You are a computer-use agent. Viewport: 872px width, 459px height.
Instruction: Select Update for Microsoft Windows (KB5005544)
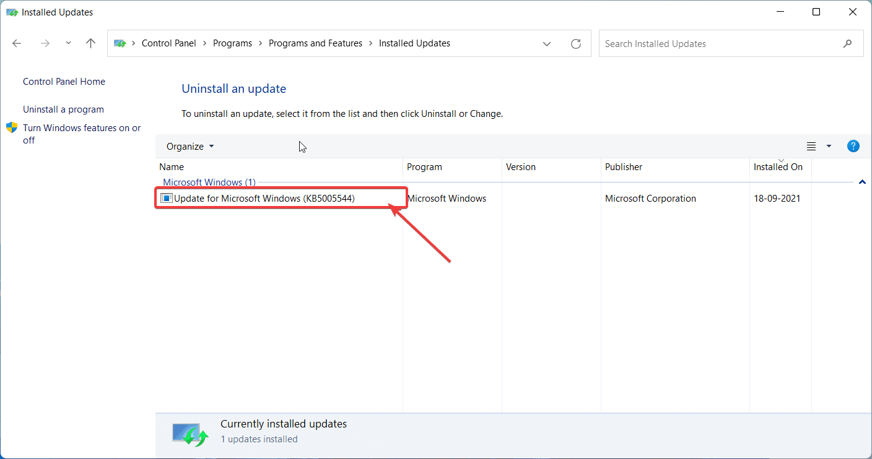[x=264, y=199]
